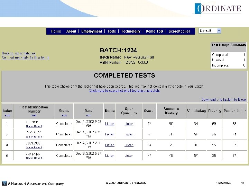Listen to Name recording for test 33333333

coord(110,145)
